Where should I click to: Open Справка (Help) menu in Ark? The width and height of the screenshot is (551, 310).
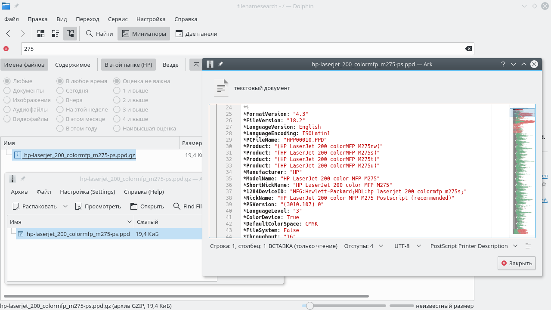(144, 192)
